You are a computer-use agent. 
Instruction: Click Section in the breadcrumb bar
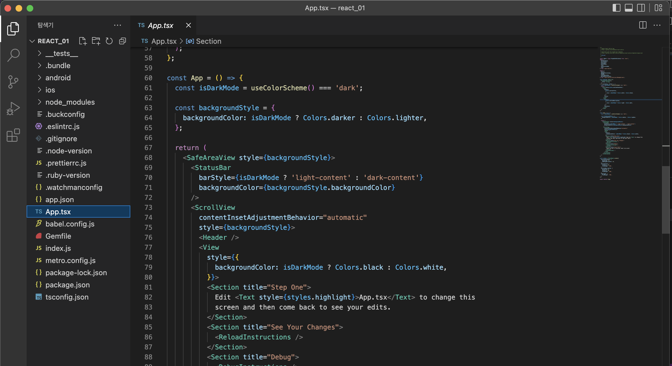coord(208,41)
